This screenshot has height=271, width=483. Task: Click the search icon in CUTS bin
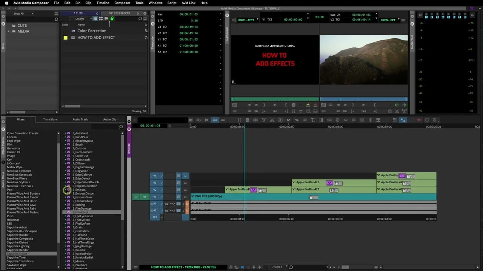[x=140, y=19]
